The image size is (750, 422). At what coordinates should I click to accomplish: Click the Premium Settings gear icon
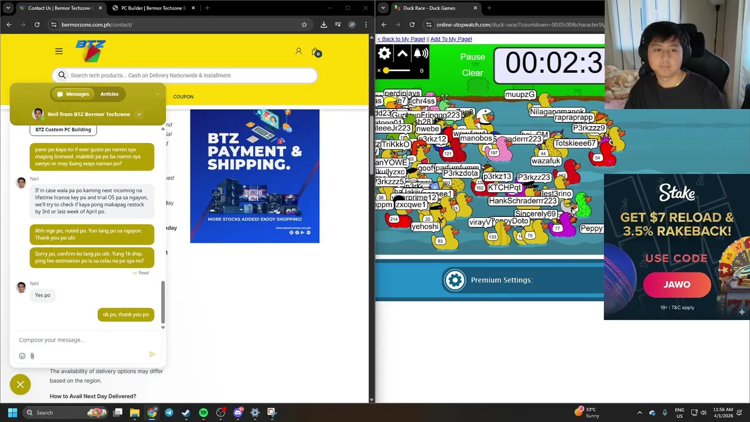(x=455, y=280)
